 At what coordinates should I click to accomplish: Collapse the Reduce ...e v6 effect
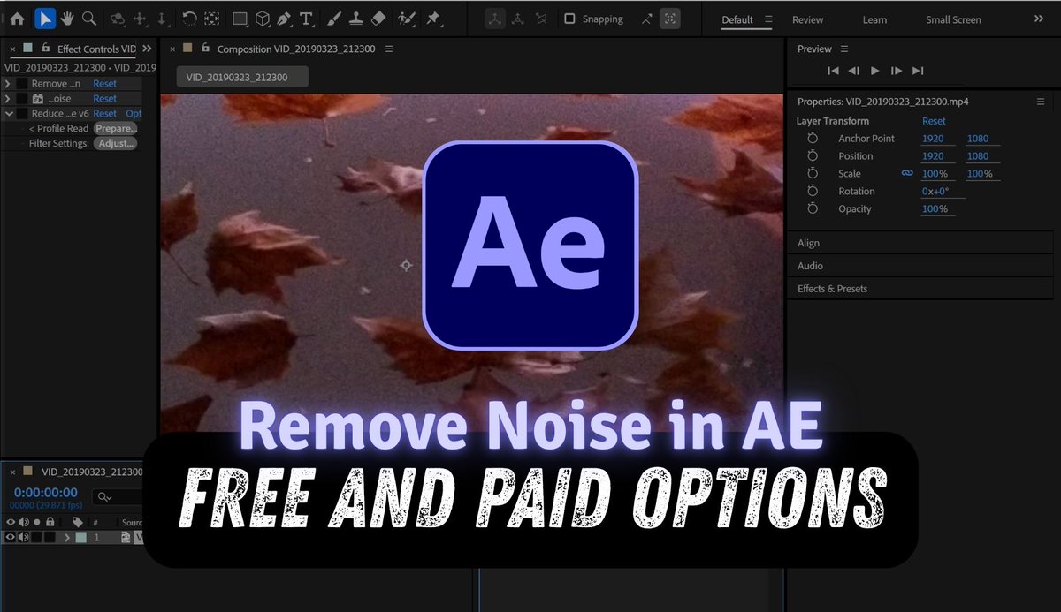8,114
